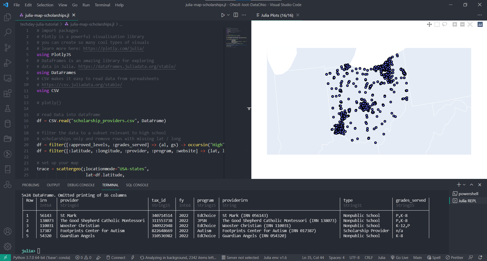Open the Accounts menu in activity bar

(8, 231)
